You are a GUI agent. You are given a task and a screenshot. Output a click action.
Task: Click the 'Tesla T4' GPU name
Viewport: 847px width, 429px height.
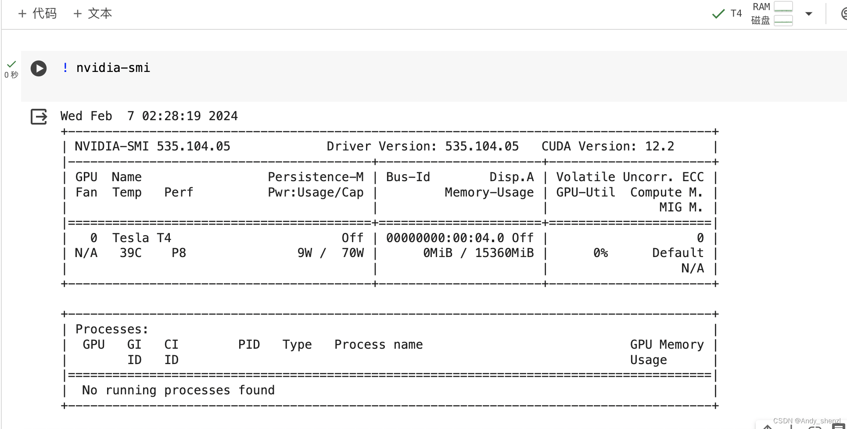point(142,238)
